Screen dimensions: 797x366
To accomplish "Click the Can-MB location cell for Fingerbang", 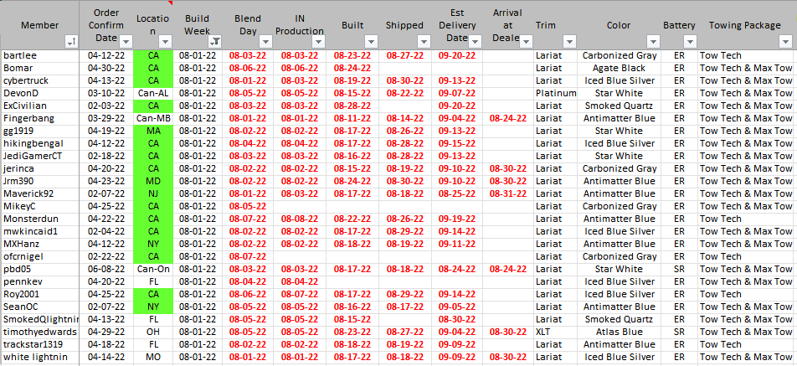I will (x=153, y=118).
